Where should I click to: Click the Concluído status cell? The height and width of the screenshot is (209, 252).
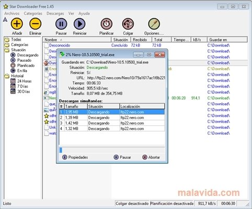[x=120, y=46]
